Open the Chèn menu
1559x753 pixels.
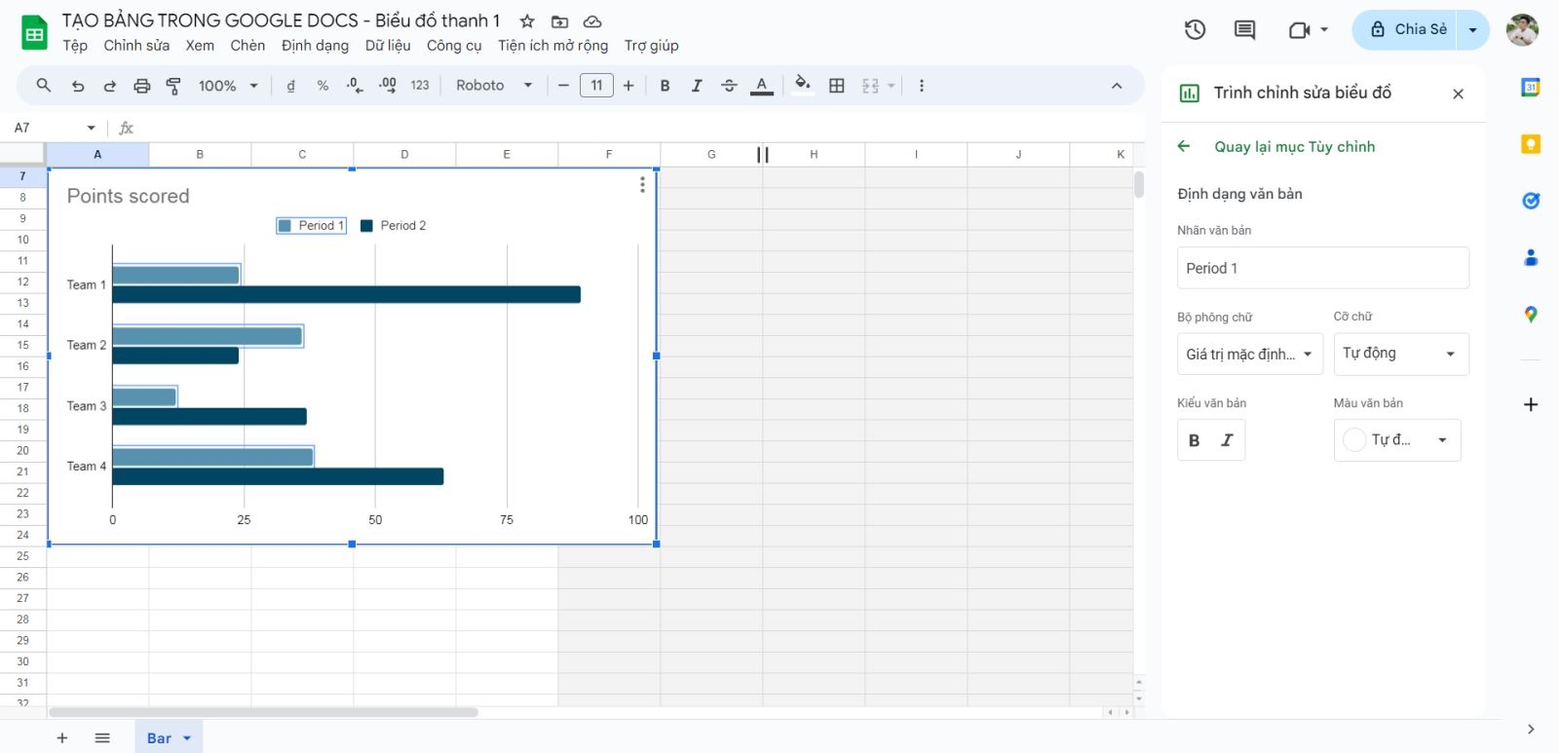point(247,46)
